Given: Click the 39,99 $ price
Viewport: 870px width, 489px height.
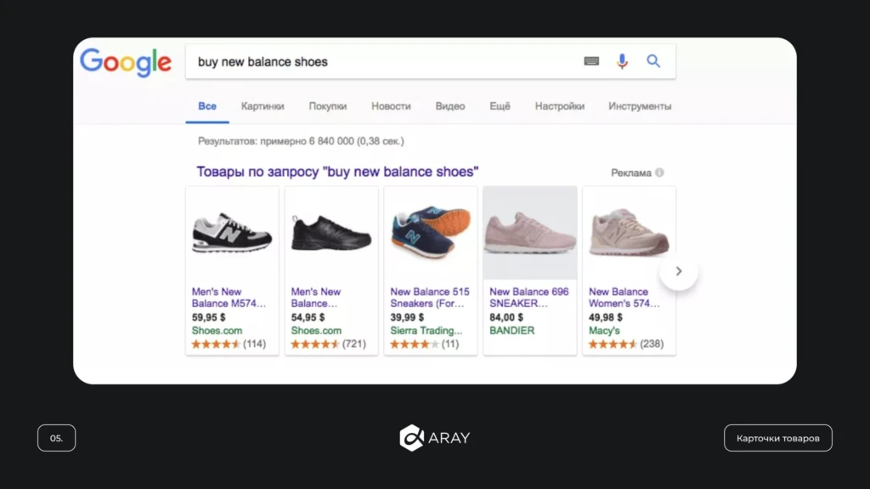Looking at the screenshot, I should (x=407, y=317).
